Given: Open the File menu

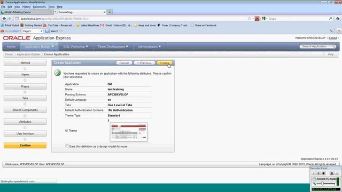Looking at the screenshot, I should pos(3,7).
